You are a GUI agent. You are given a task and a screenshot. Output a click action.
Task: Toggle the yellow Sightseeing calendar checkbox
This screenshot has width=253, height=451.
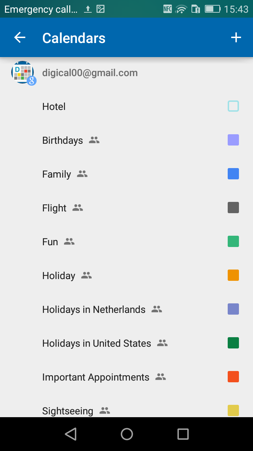click(x=233, y=410)
